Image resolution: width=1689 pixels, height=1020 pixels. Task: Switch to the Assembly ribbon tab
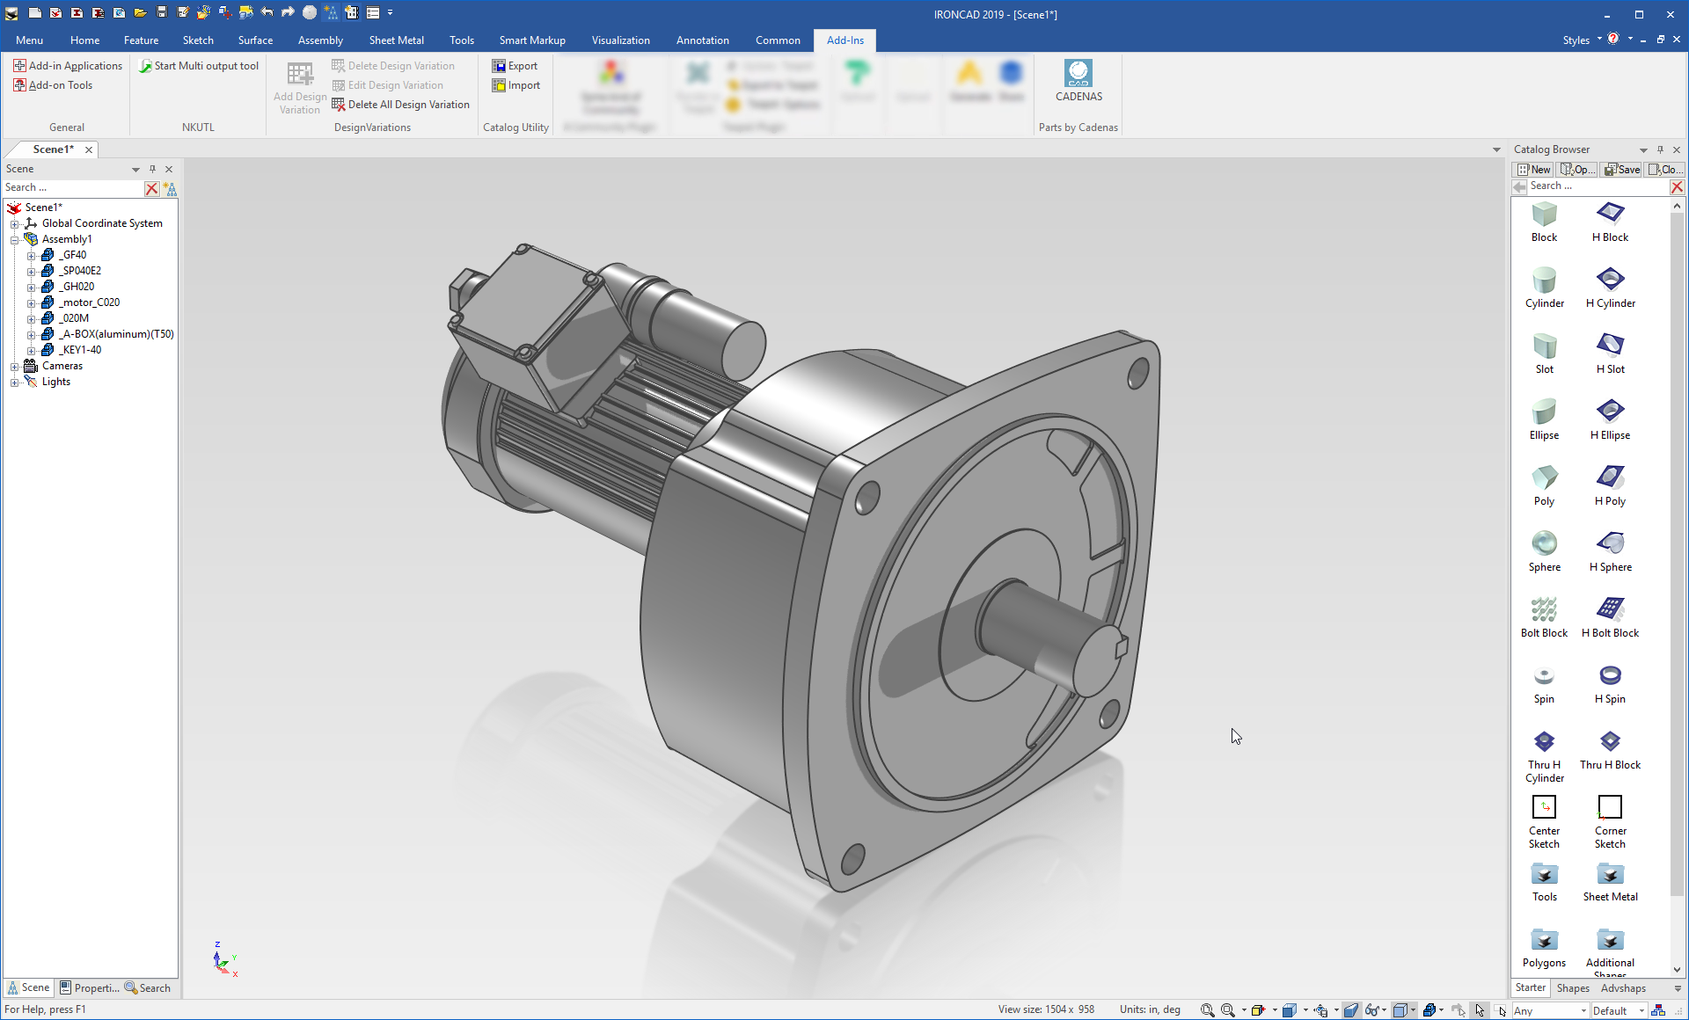tap(319, 40)
